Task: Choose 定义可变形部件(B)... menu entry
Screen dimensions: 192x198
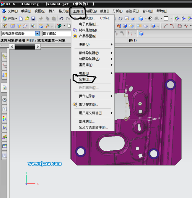Action: 93,127
